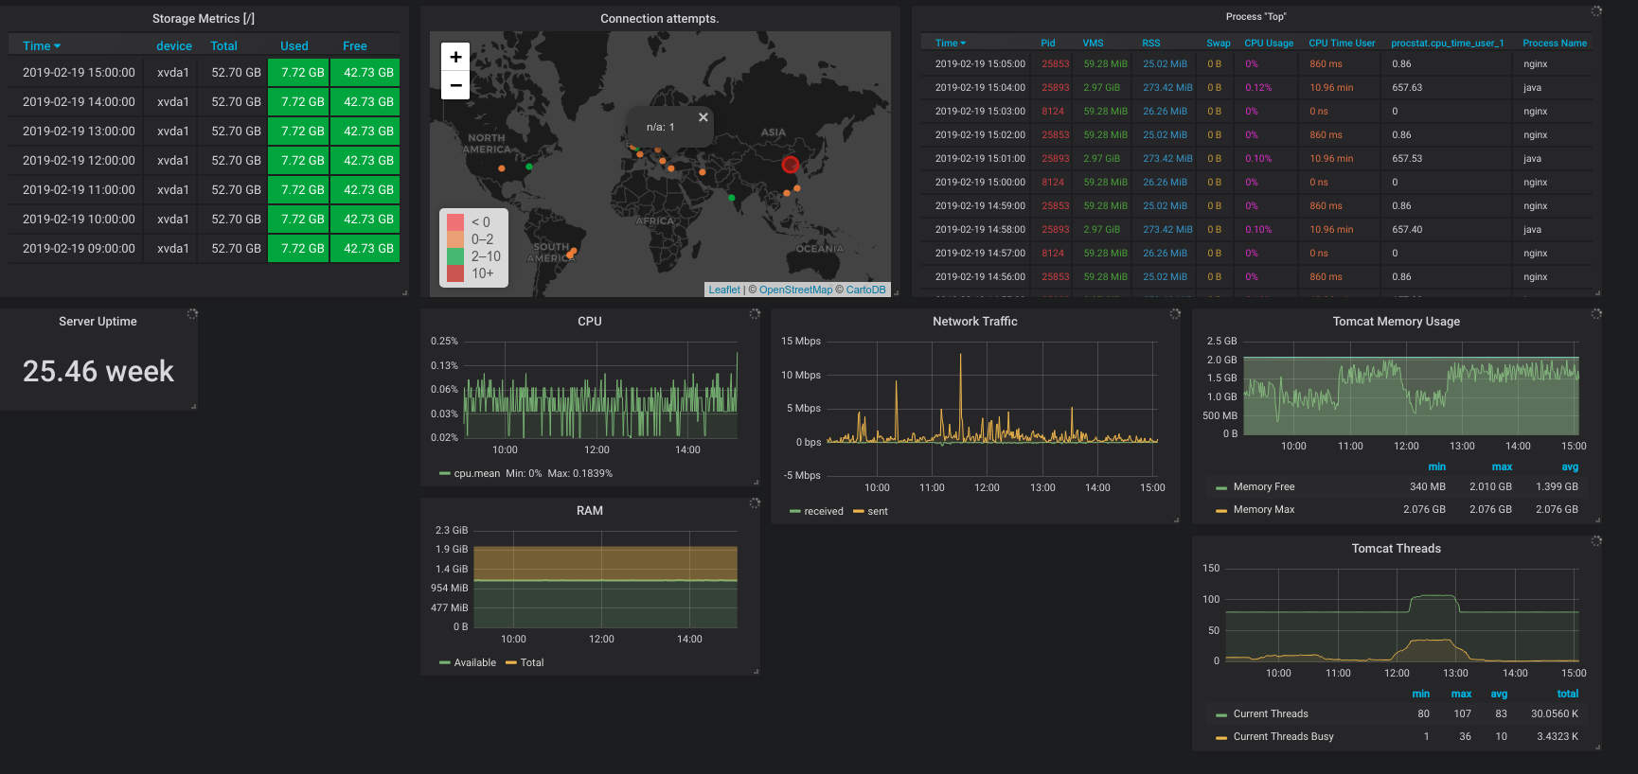Click the loading spinner on CPU panel
The height and width of the screenshot is (774, 1638).
[x=755, y=313]
